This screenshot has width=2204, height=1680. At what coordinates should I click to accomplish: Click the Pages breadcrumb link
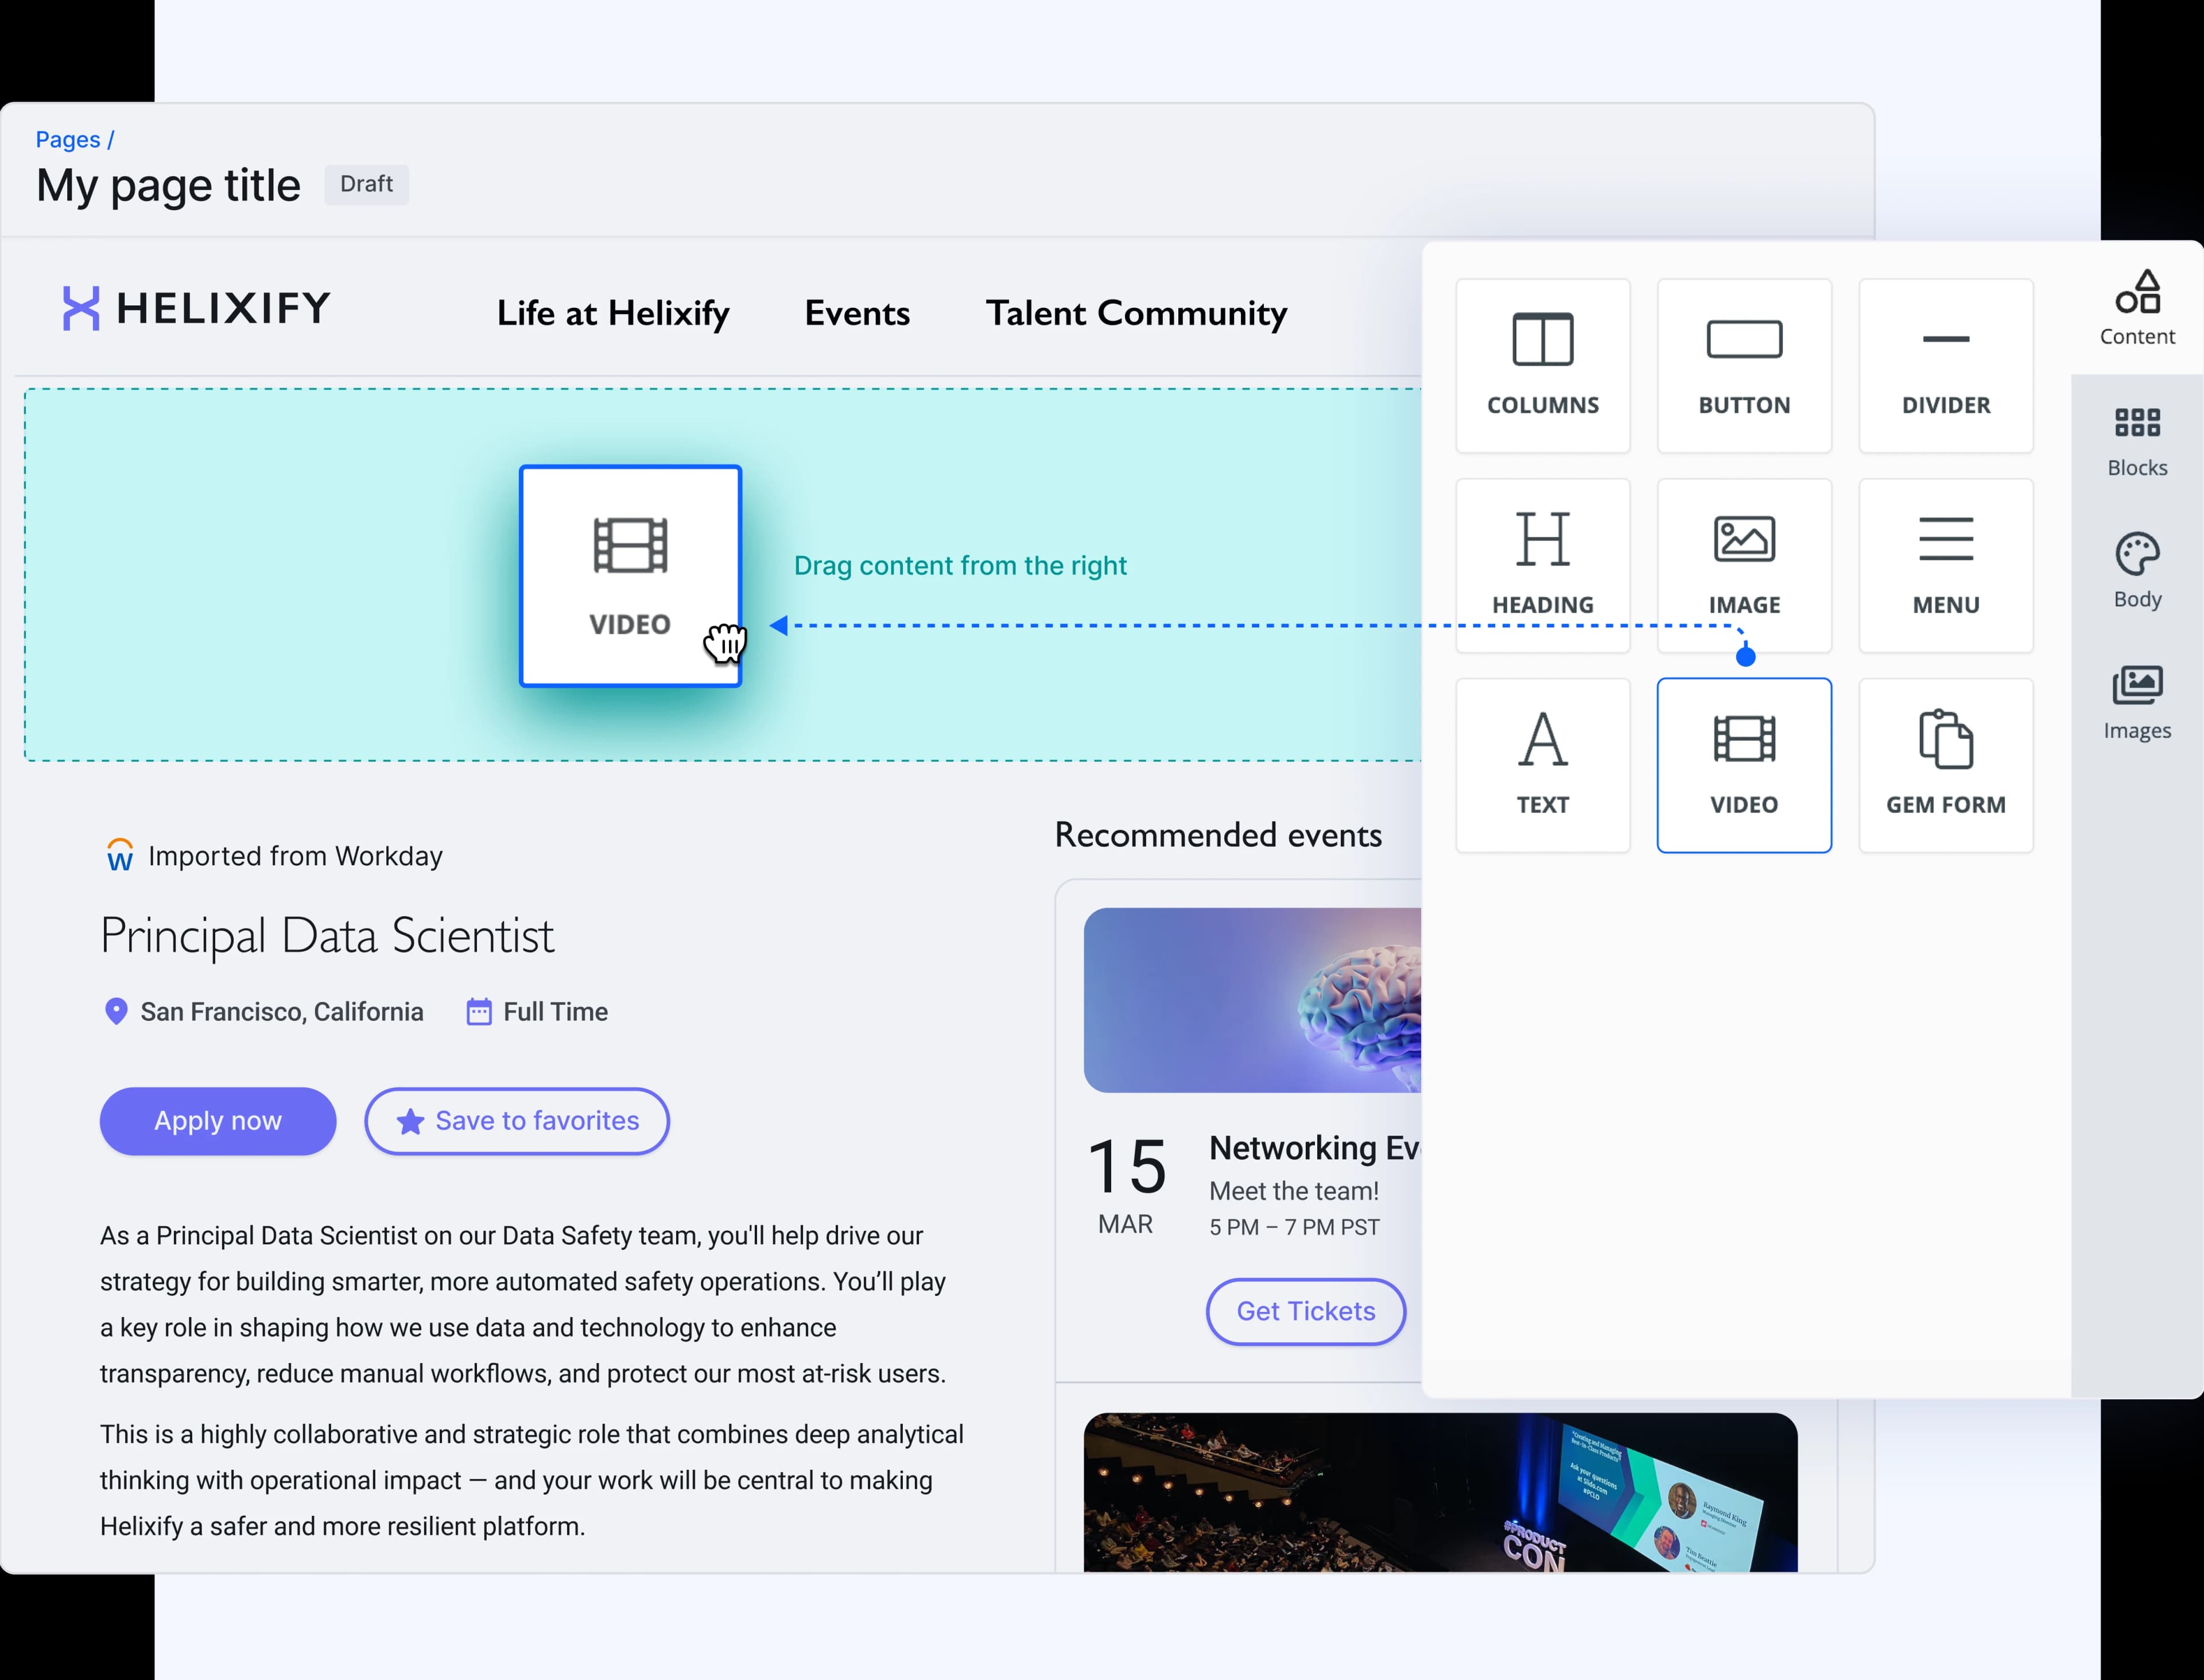click(x=68, y=139)
